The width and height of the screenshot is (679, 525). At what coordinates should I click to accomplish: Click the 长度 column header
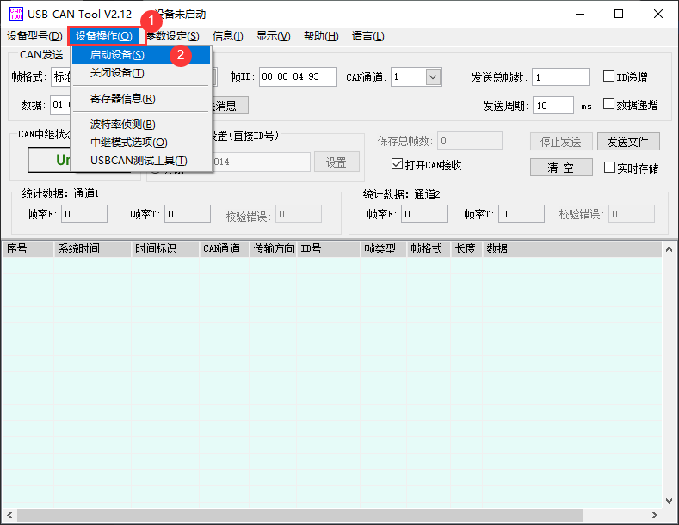click(x=466, y=248)
